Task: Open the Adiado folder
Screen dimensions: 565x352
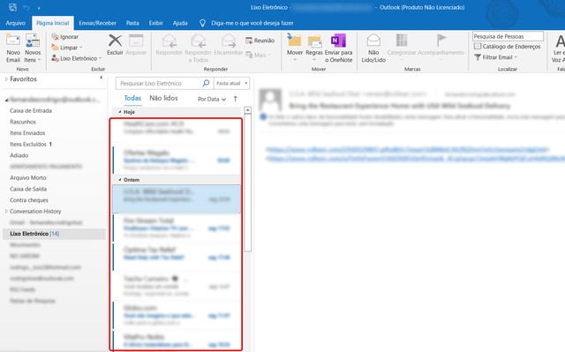Action: tap(19, 155)
